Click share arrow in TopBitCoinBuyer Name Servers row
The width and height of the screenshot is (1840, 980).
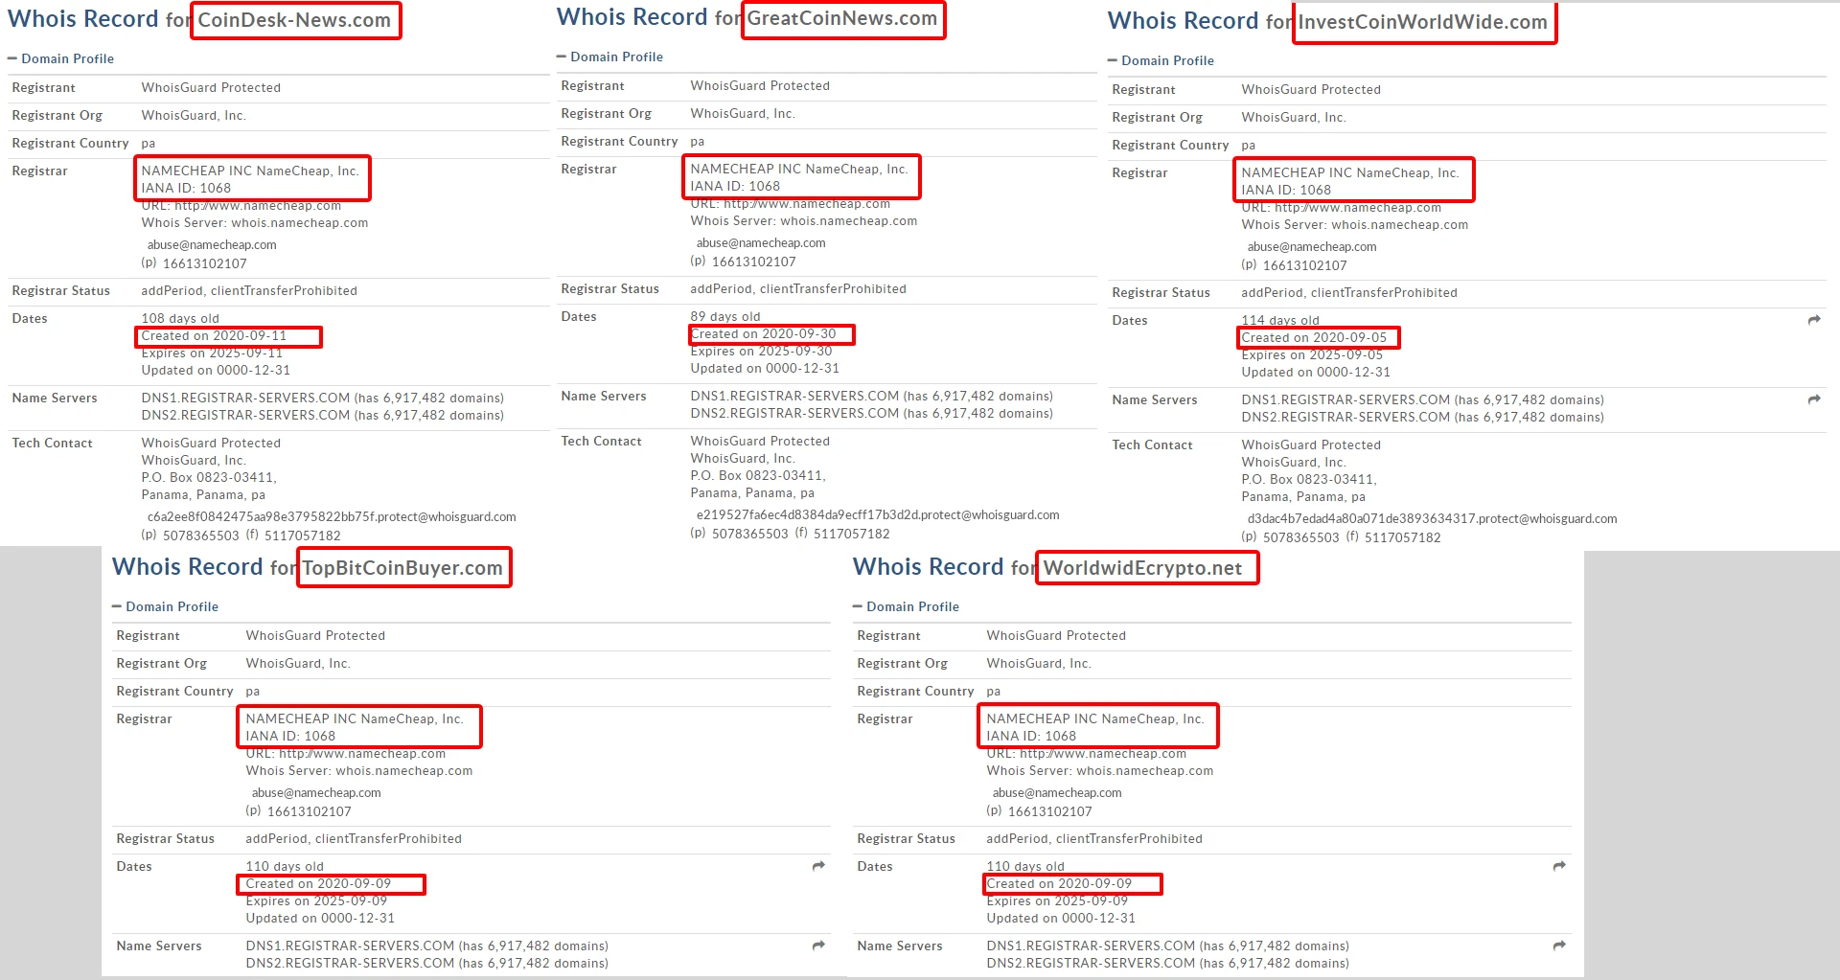point(818,946)
